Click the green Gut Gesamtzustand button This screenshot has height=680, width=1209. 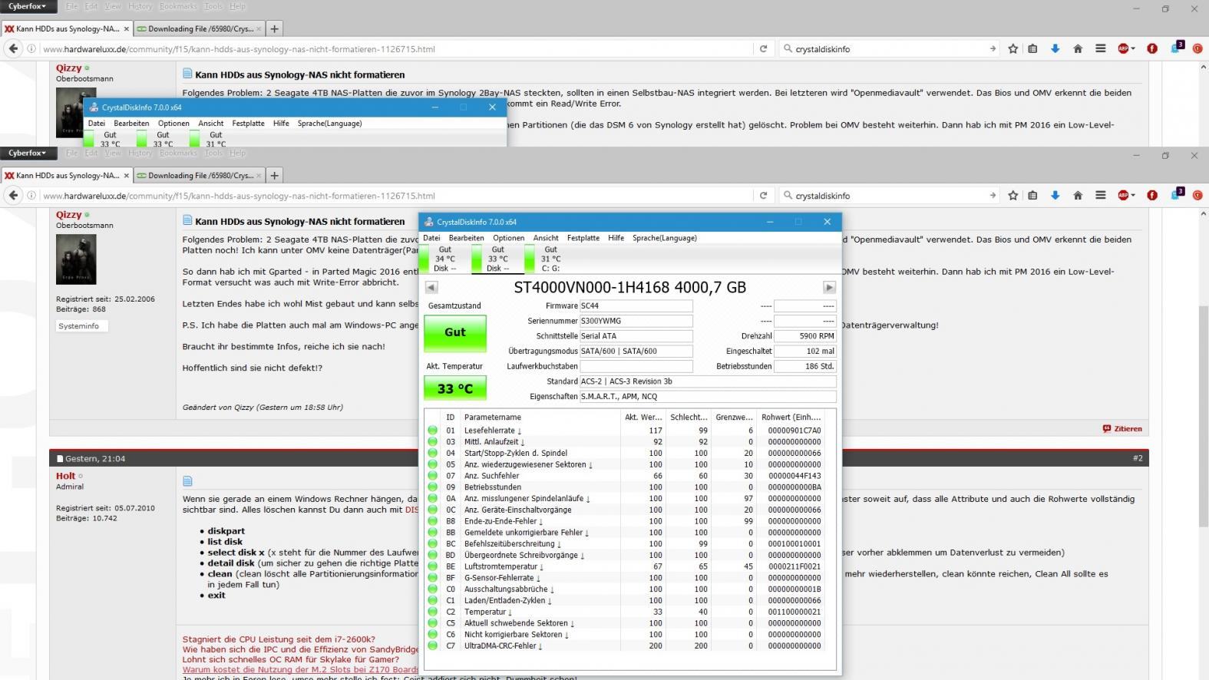click(x=455, y=332)
